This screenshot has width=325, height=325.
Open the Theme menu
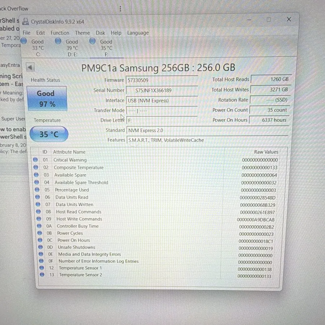(82, 33)
